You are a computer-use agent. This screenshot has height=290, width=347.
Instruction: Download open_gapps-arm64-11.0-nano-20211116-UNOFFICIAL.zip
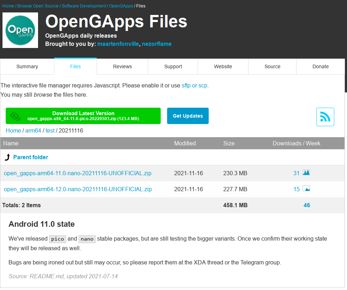tap(78, 173)
